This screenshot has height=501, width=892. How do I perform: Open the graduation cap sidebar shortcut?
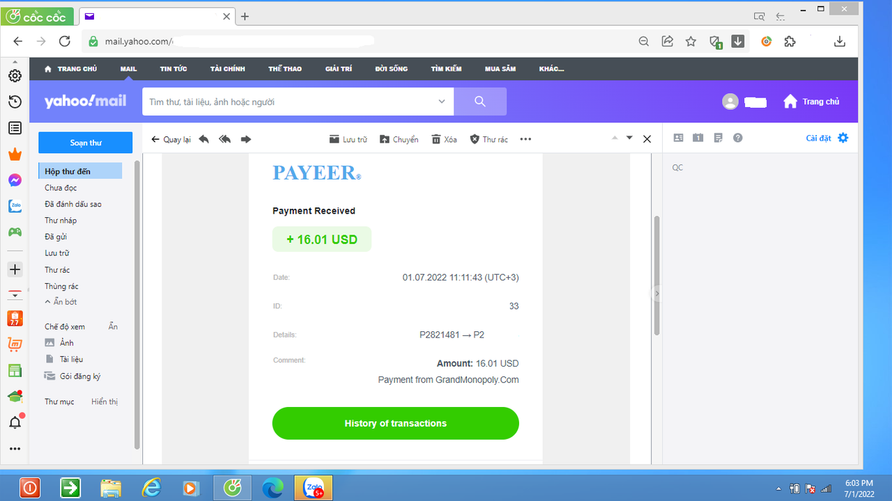click(15, 397)
